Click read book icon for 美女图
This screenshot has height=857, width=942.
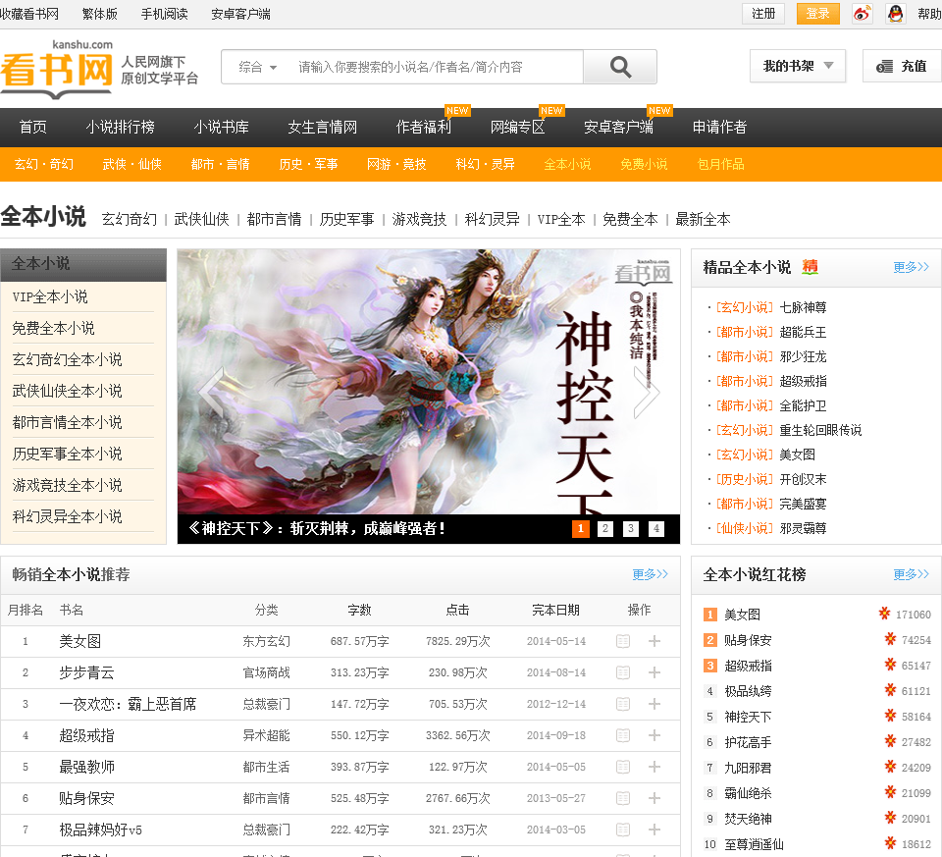pos(623,641)
